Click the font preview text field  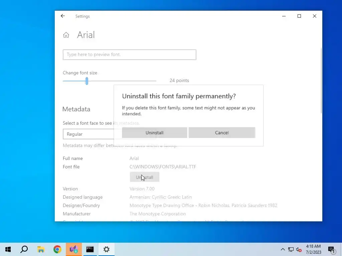click(x=130, y=55)
